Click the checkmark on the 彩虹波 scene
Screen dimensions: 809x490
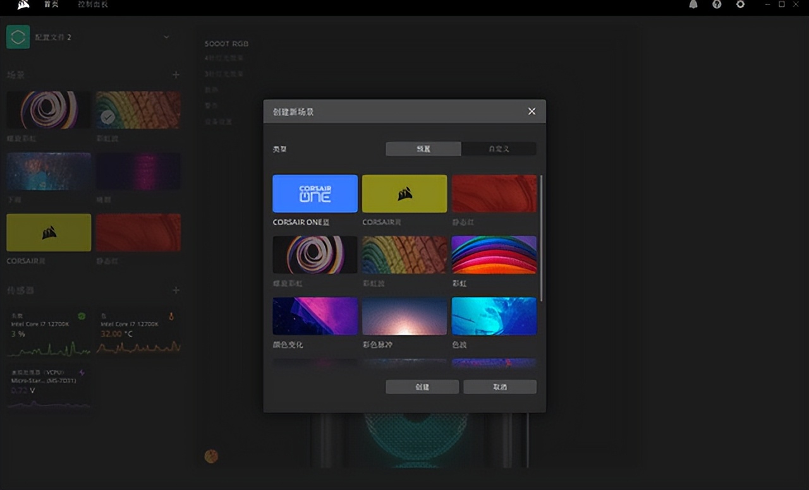pos(107,117)
